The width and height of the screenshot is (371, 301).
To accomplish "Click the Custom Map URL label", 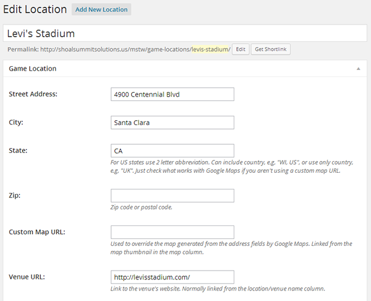I will pyautogui.click(x=37, y=232).
